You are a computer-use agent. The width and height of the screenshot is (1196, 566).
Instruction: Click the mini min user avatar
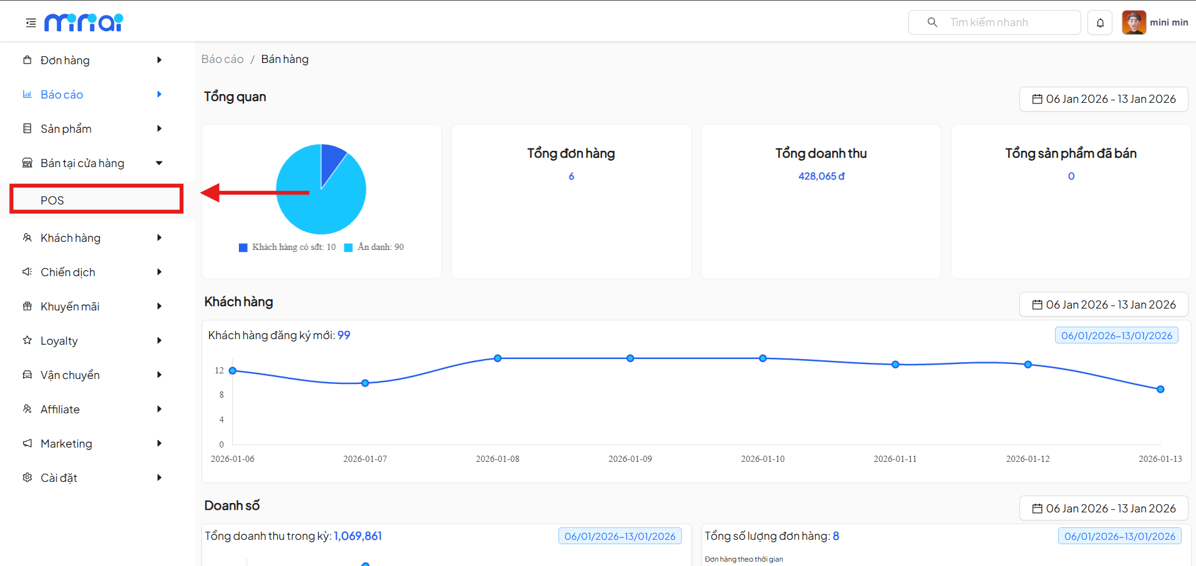1134,22
